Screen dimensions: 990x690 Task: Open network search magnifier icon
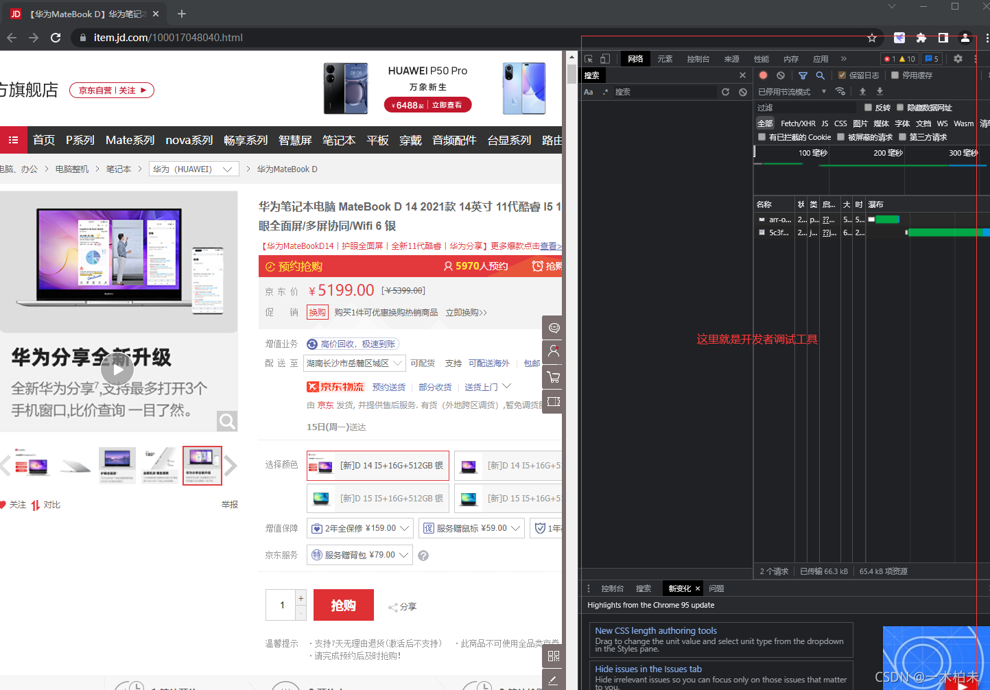pos(820,75)
